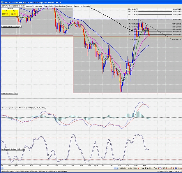Click the small round icon before the cursor tool
182x173 pixels.
[x=152, y=168]
